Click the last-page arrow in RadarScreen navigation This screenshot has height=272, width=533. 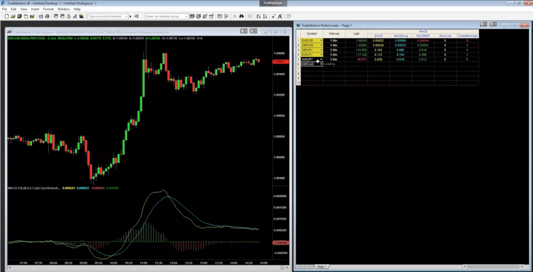click(x=312, y=266)
